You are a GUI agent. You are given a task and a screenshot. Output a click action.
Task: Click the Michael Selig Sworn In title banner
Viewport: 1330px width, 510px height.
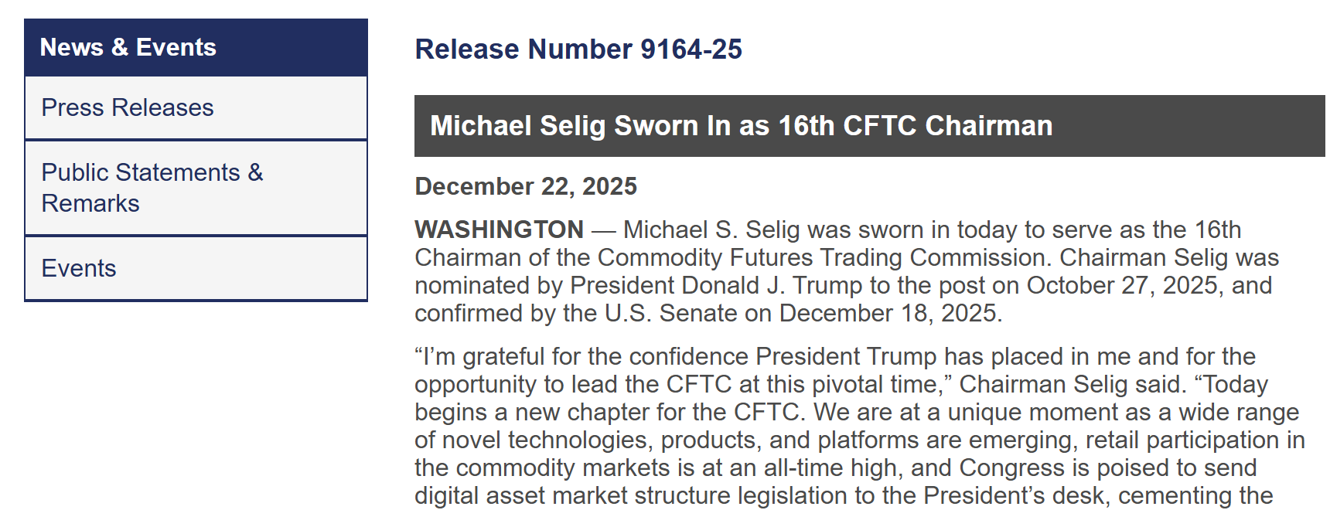click(x=741, y=126)
